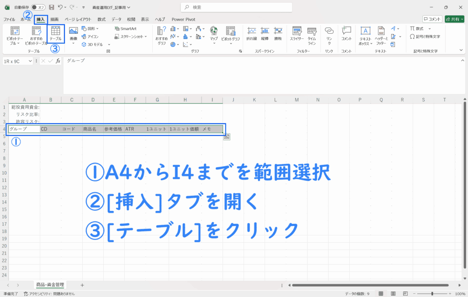
Task: Click the save disk icon
Action: pyautogui.click(x=51, y=7)
